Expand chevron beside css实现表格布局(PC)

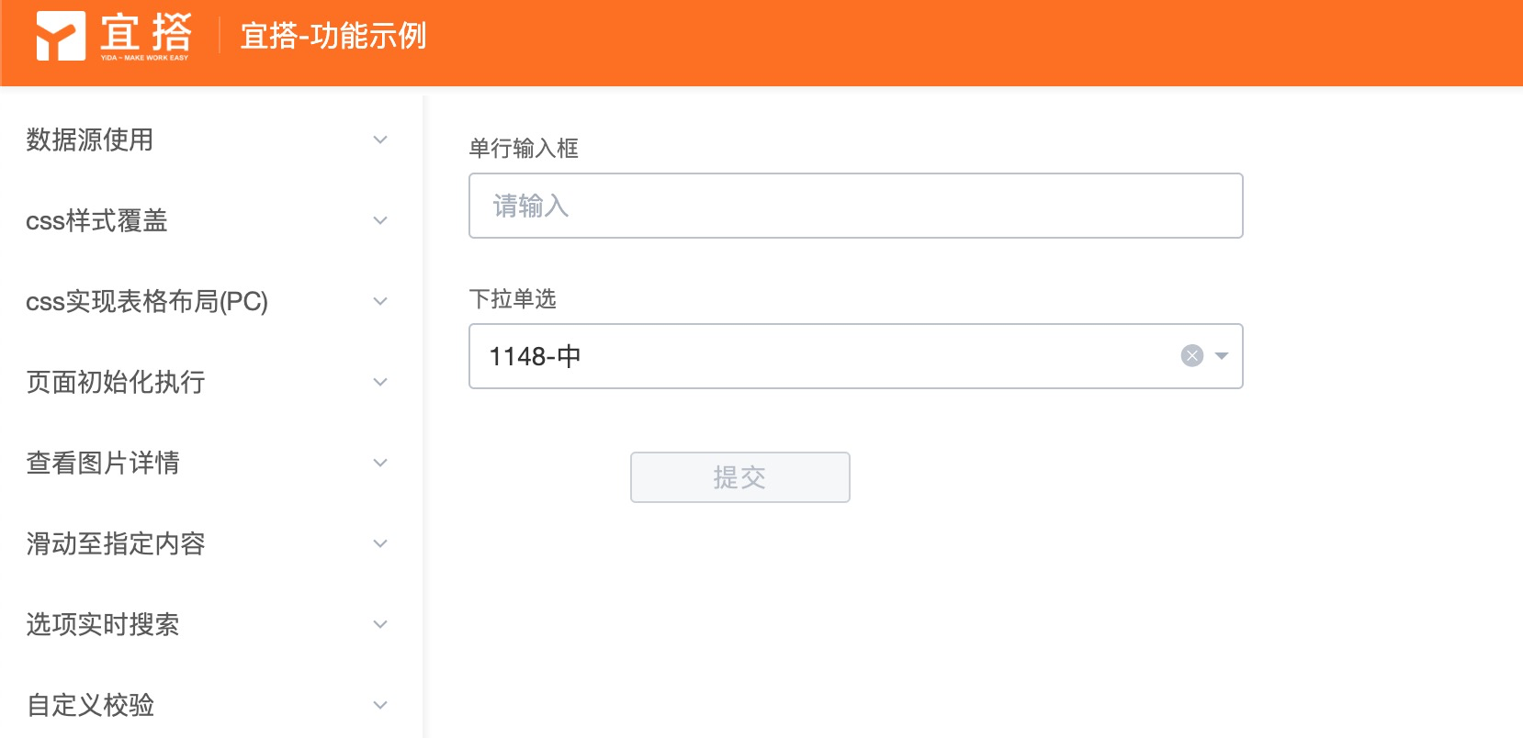tap(380, 301)
